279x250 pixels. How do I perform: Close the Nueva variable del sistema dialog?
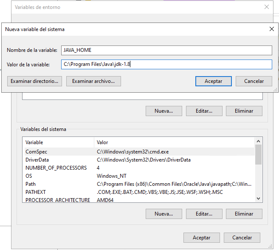pyautogui.click(x=271, y=29)
